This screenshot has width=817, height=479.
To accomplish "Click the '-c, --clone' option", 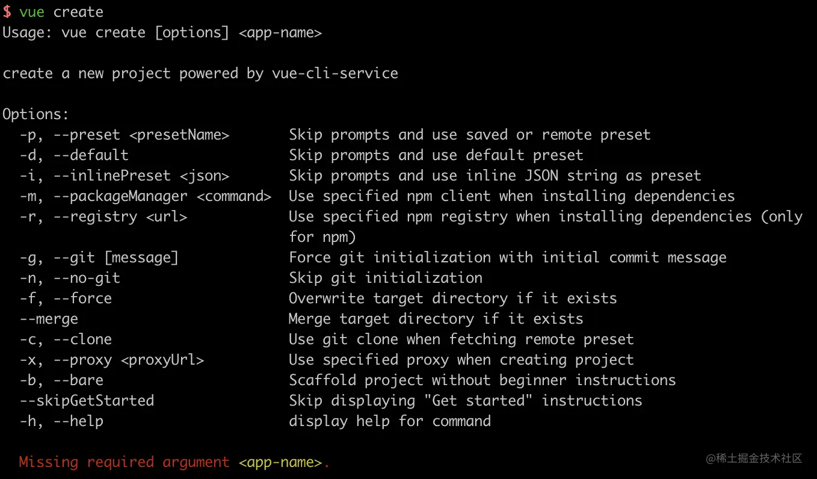I will [x=66, y=339].
